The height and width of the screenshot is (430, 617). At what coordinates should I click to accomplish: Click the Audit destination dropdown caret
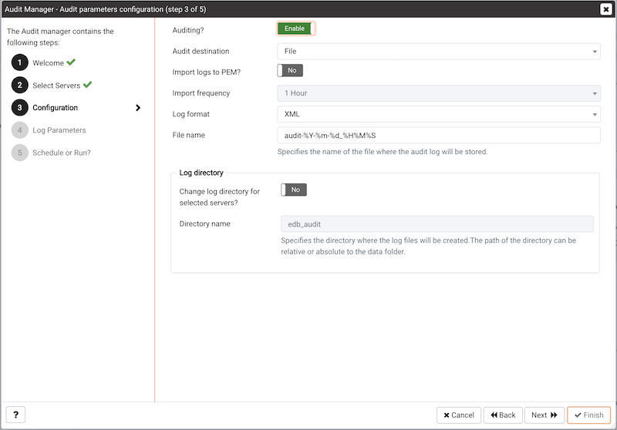[x=595, y=52]
